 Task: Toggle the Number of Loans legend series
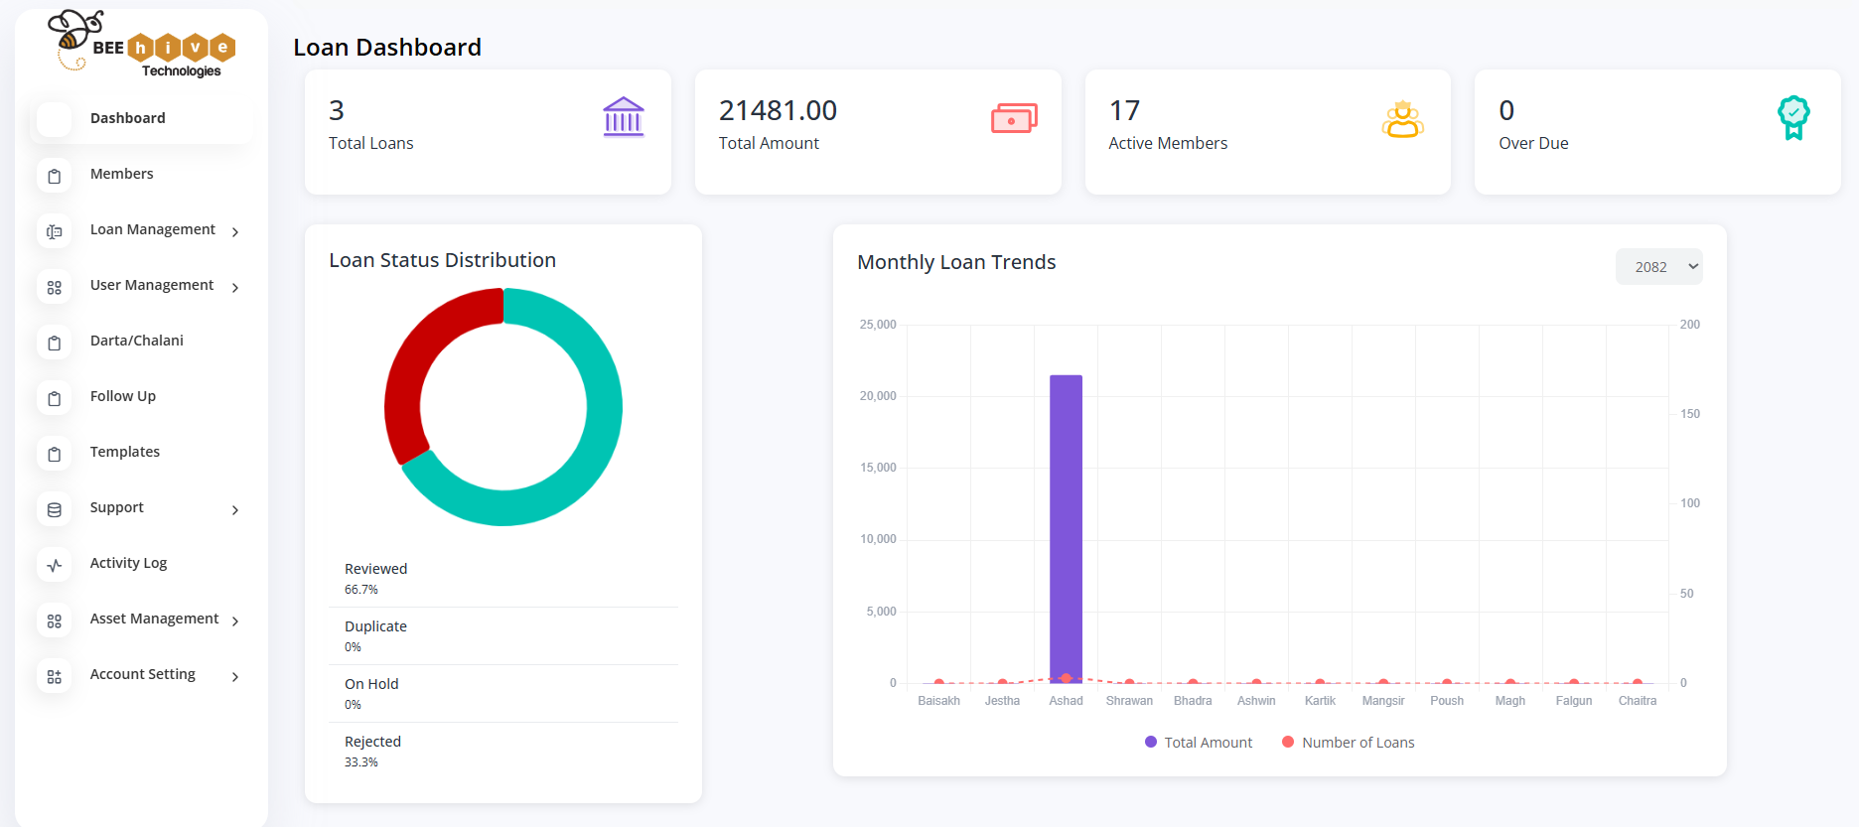pyautogui.click(x=1348, y=743)
